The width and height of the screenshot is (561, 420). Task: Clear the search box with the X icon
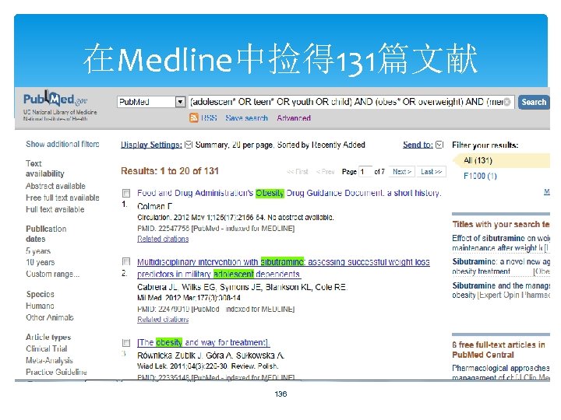507,102
